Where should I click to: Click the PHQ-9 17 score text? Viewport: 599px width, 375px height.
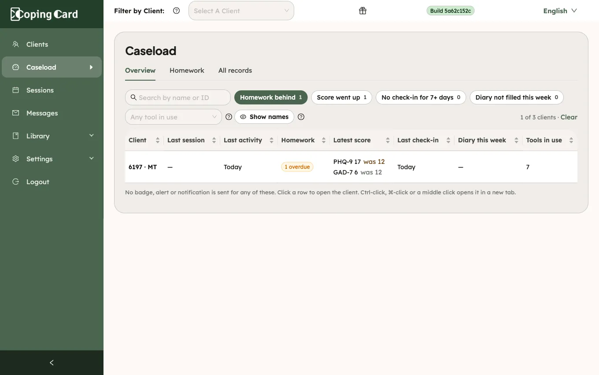click(347, 162)
